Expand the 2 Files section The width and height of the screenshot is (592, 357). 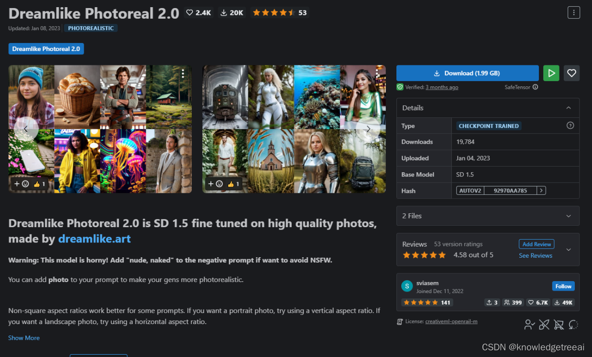point(488,216)
